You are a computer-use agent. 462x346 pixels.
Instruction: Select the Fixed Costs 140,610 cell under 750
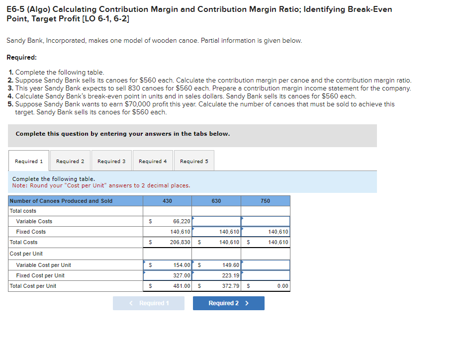pos(265,232)
